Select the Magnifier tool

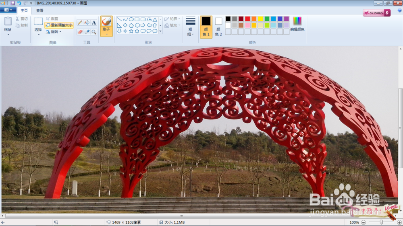pyautogui.click(x=94, y=32)
